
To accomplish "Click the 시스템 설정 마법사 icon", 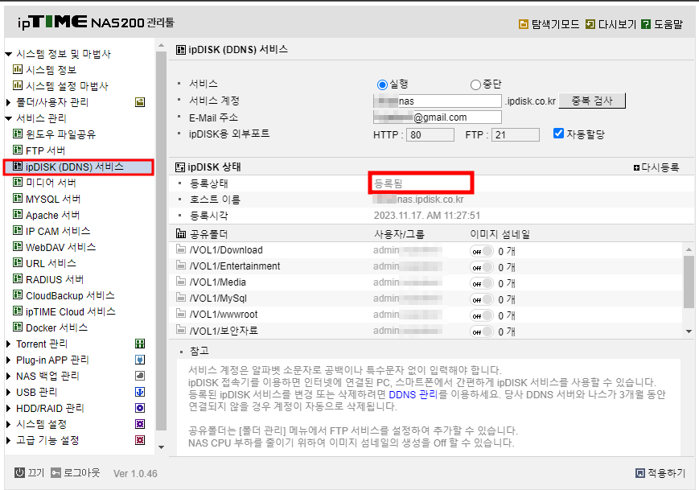I will tap(18, 85).
